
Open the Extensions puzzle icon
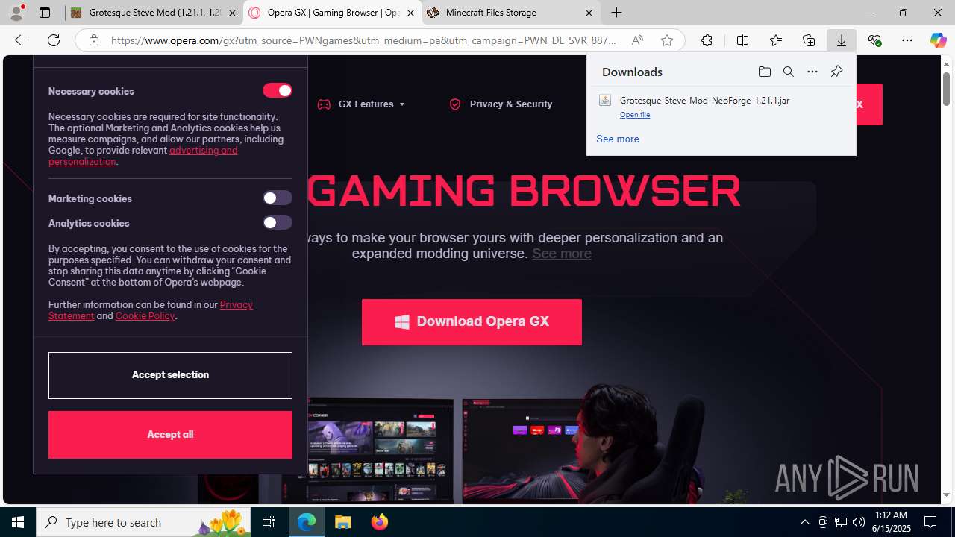(707, 40)
